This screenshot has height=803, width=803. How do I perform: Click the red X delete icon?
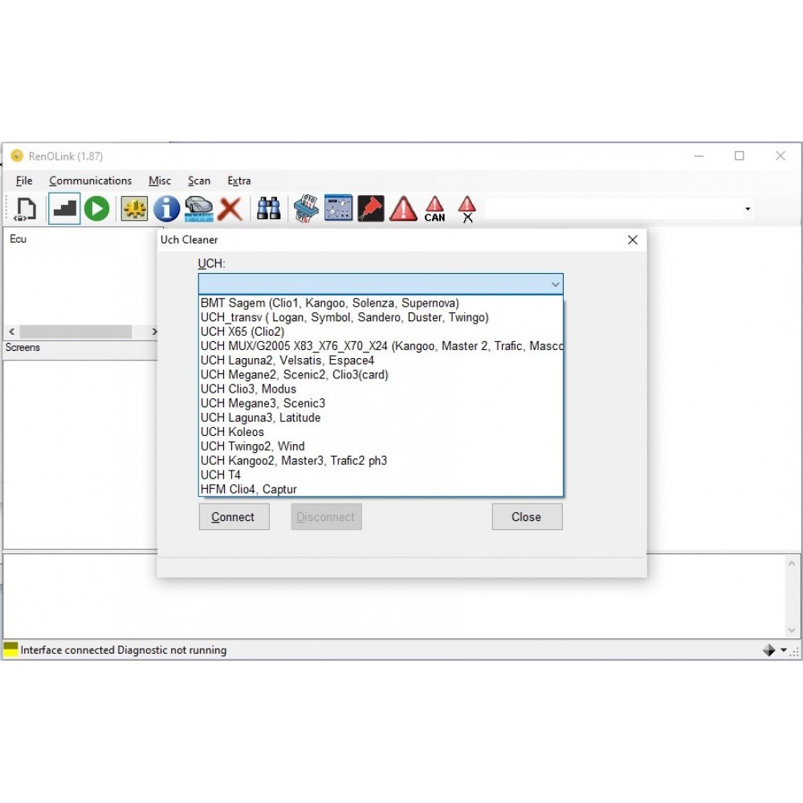[230, 209]
